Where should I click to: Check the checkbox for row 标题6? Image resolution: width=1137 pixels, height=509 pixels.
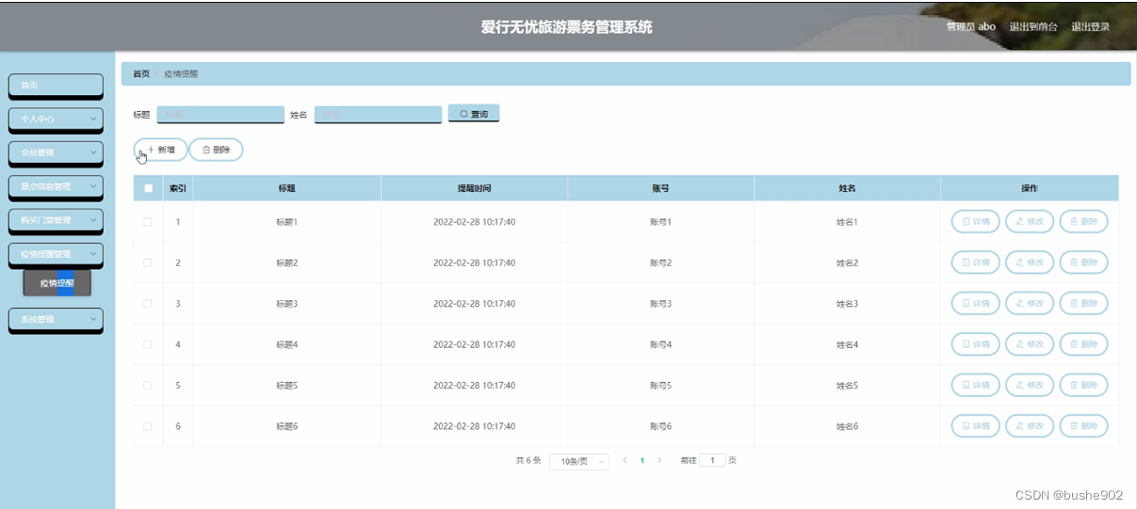coord(148,426)
